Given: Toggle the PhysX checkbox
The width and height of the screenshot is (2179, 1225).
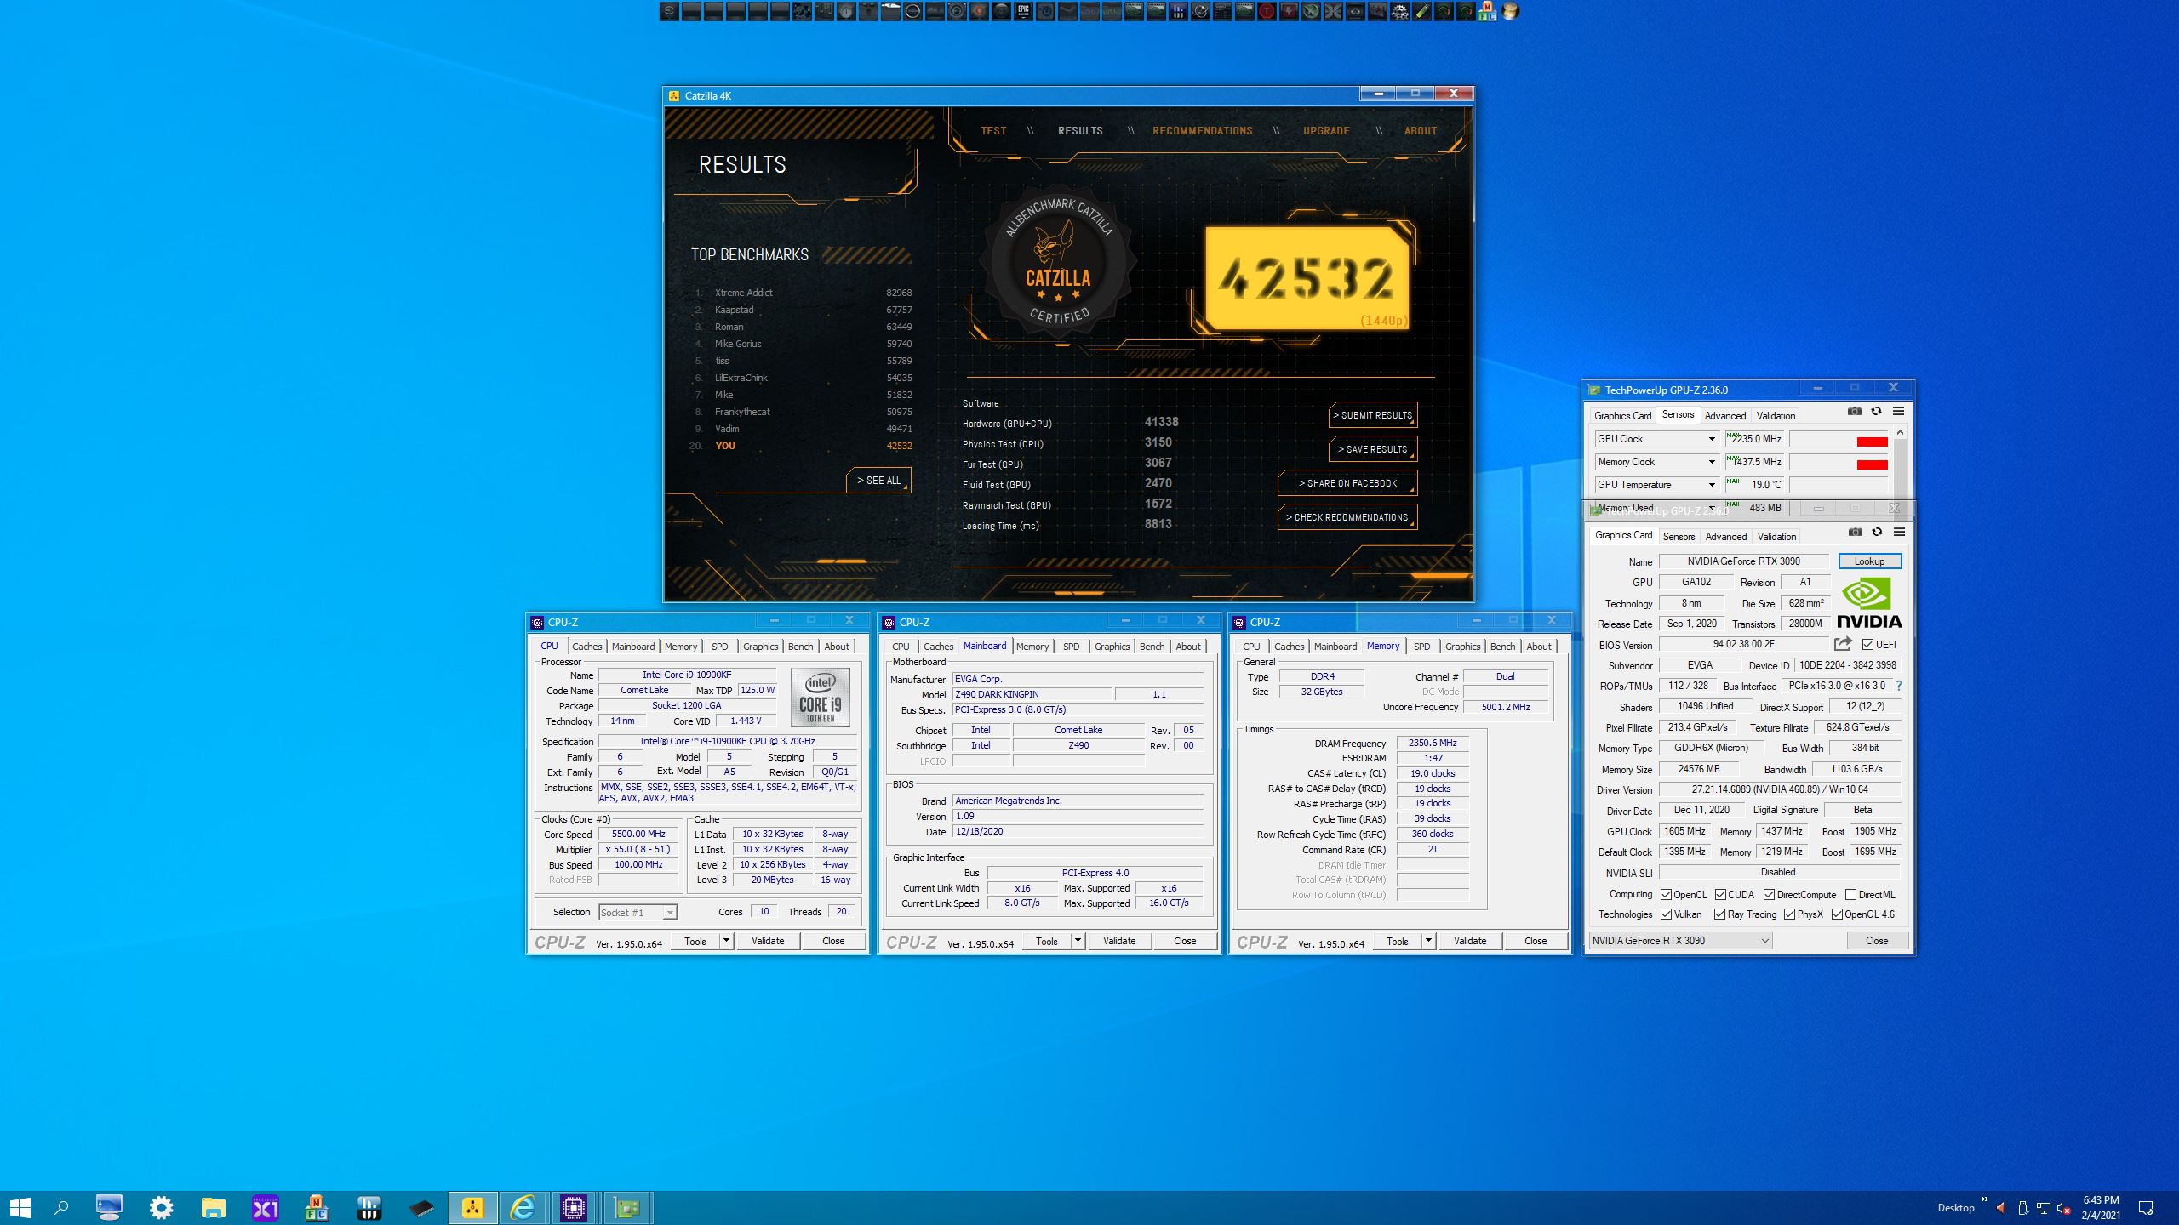Looking at the screenshot, I should click(x=1790, y=914).
